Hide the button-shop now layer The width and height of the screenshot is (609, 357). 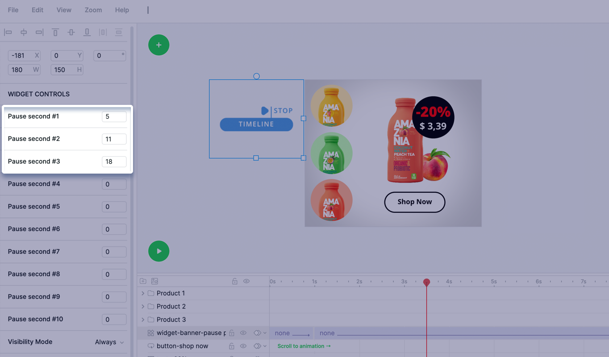coord(243,346)
